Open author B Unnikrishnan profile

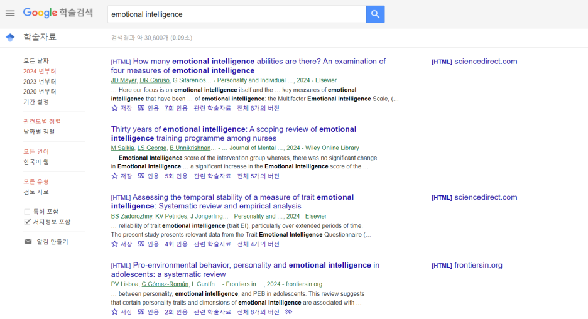[190, 148]
